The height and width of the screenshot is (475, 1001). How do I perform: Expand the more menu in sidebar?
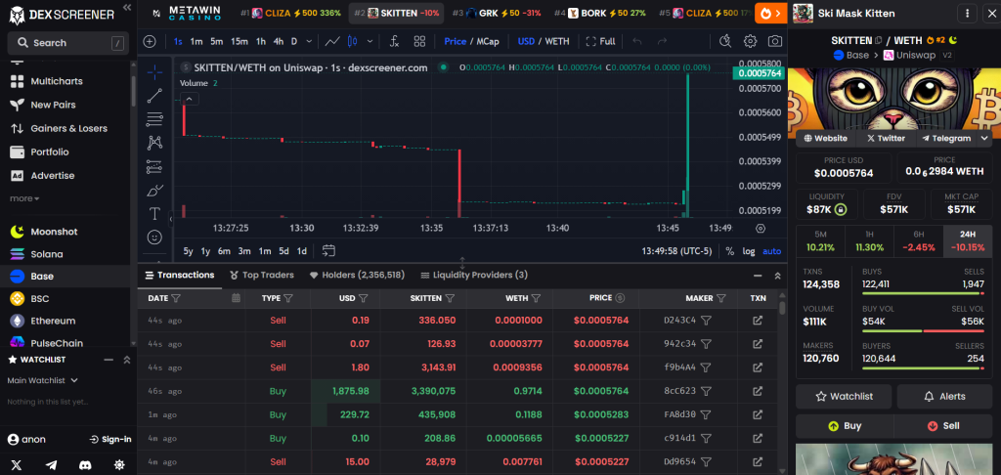pos(24,198)
